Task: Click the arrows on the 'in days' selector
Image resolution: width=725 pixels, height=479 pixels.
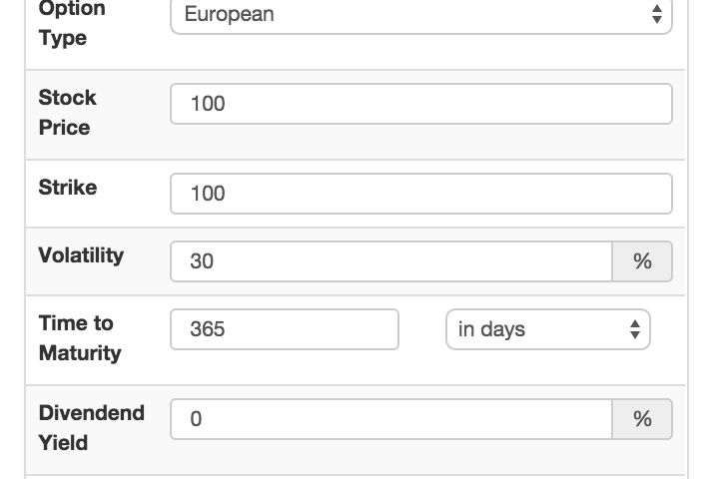Action: coord(634,329)
